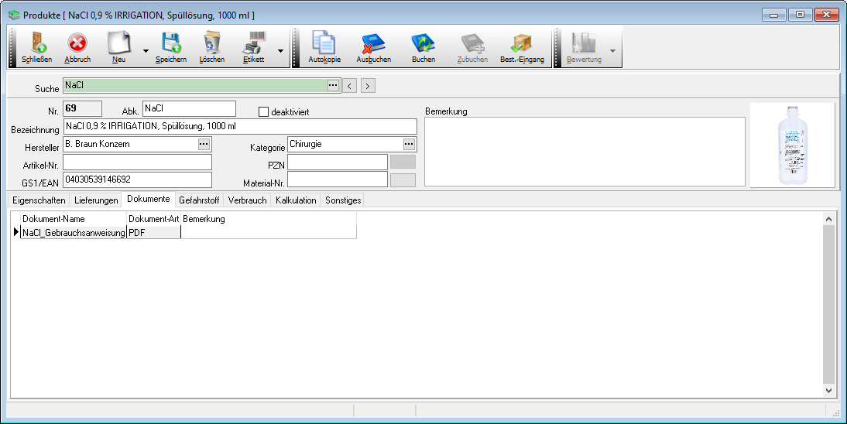Go to next search result arrow
This screenshot has width=847, height=424.
368,86
